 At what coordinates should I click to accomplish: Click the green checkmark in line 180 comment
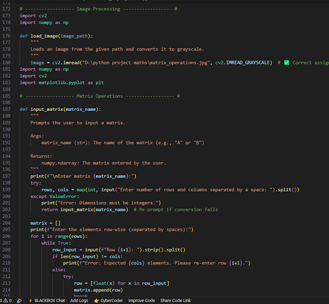pos(286,63)
